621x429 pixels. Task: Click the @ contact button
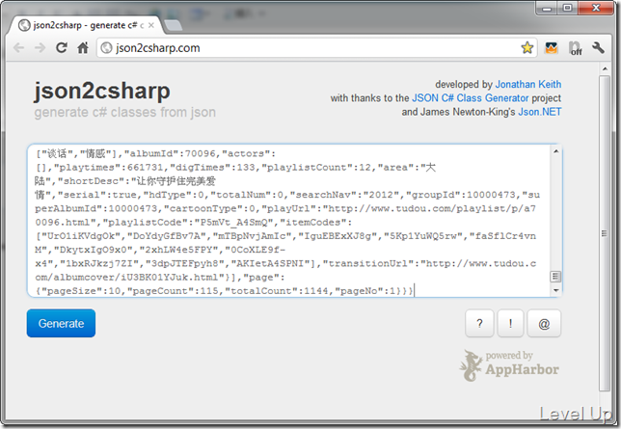tap(544, 324)
